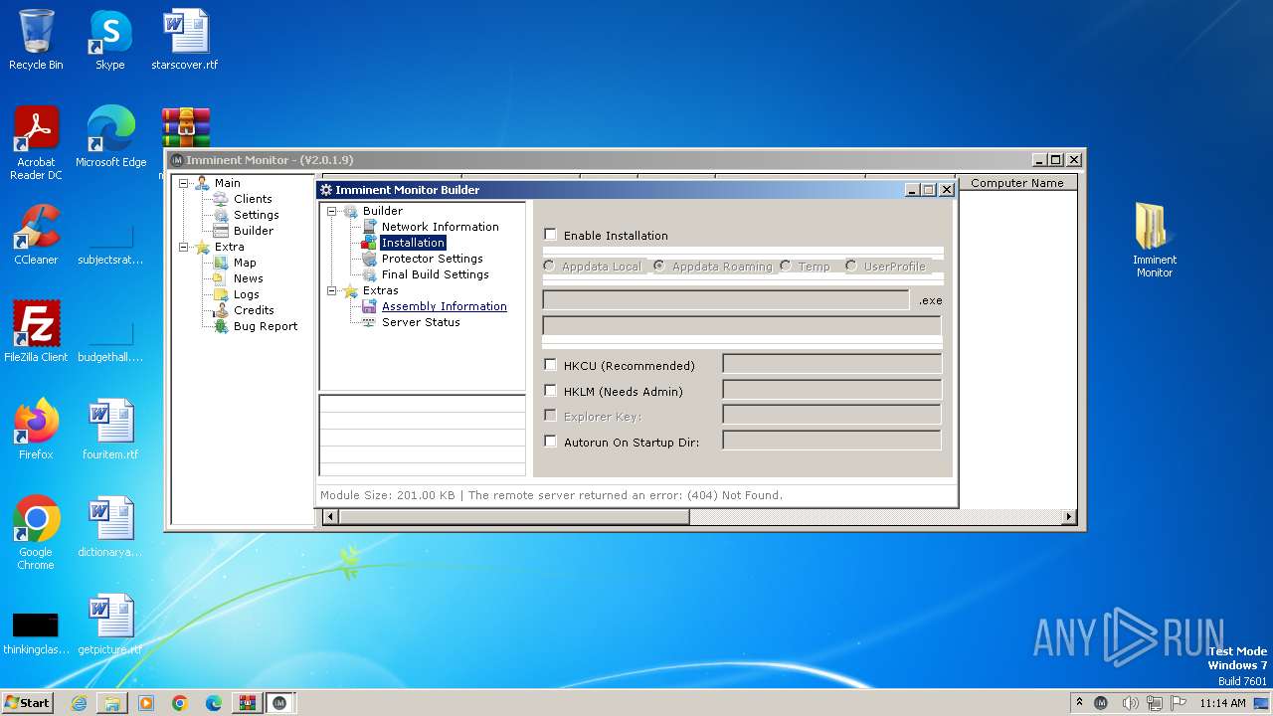Screen dimensions: 1273x716
Task: Open the fouritem.rtf desktop file
Action: [110, 429]
